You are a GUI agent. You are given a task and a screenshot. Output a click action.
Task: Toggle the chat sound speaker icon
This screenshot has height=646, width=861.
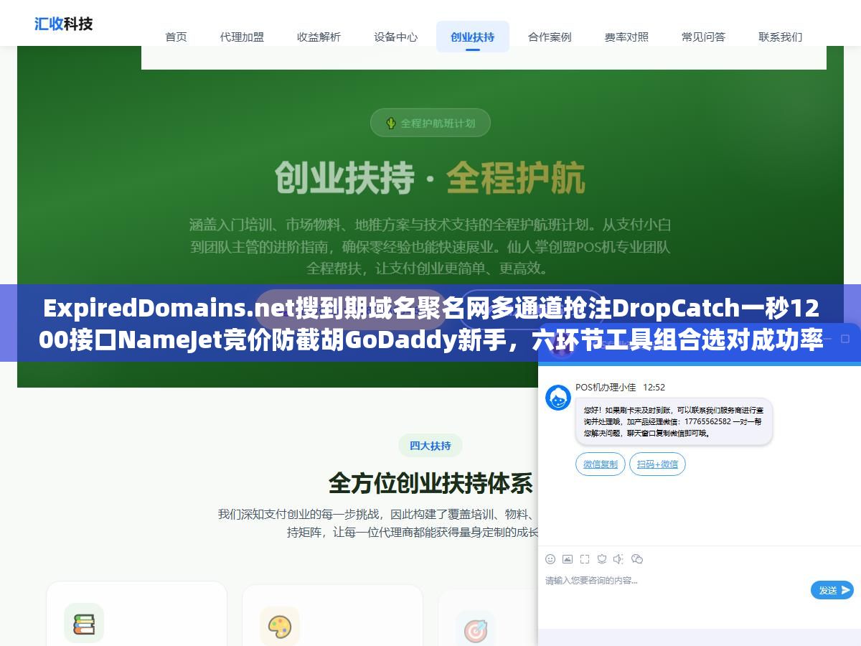click(619, 559)
